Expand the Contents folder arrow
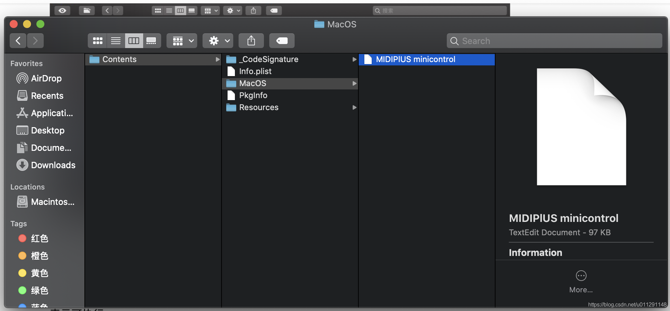Viewport: 670px width, 311px height. [218, 59]
